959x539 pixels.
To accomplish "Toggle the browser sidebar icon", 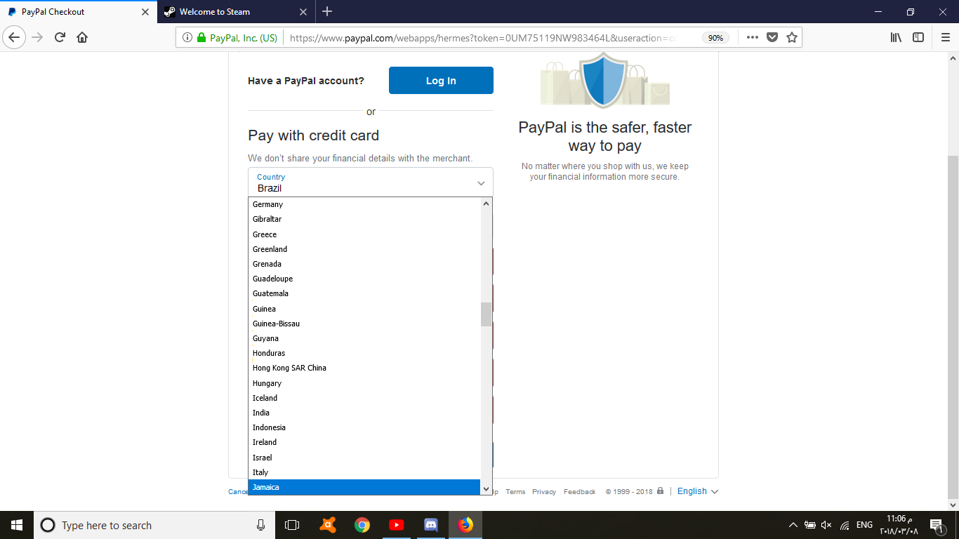I will (x=918, y=37).
